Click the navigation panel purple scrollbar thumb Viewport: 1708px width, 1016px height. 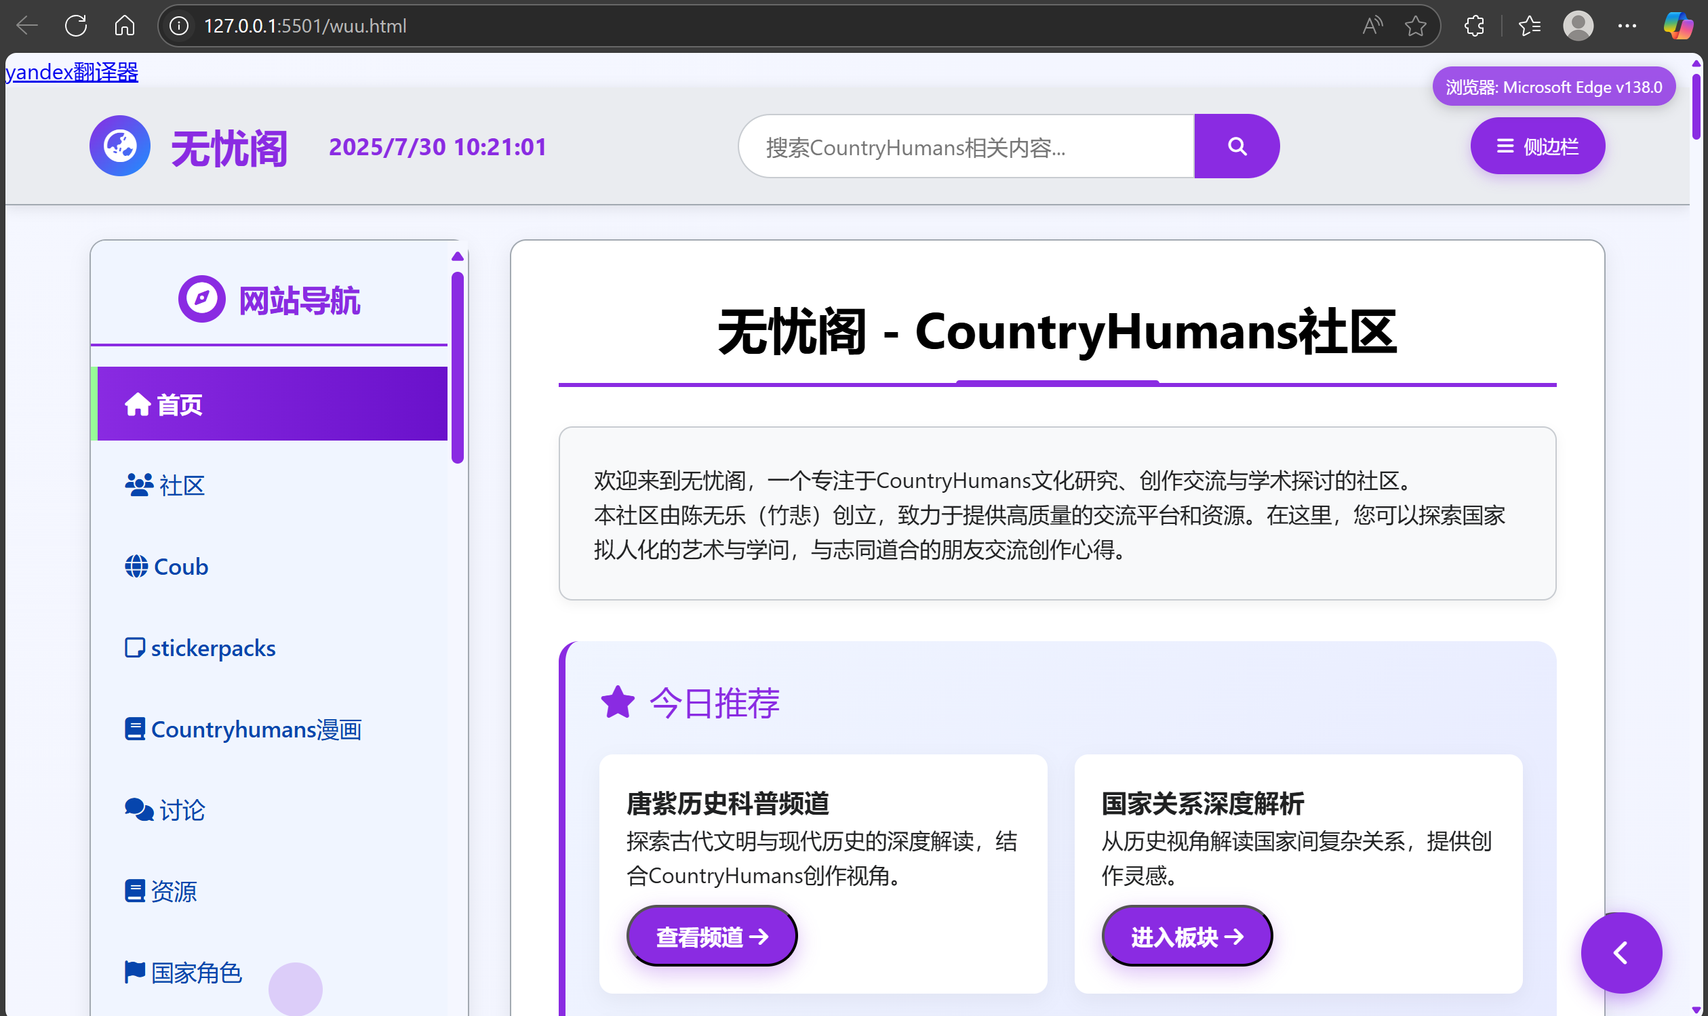(x=458, y=367)
